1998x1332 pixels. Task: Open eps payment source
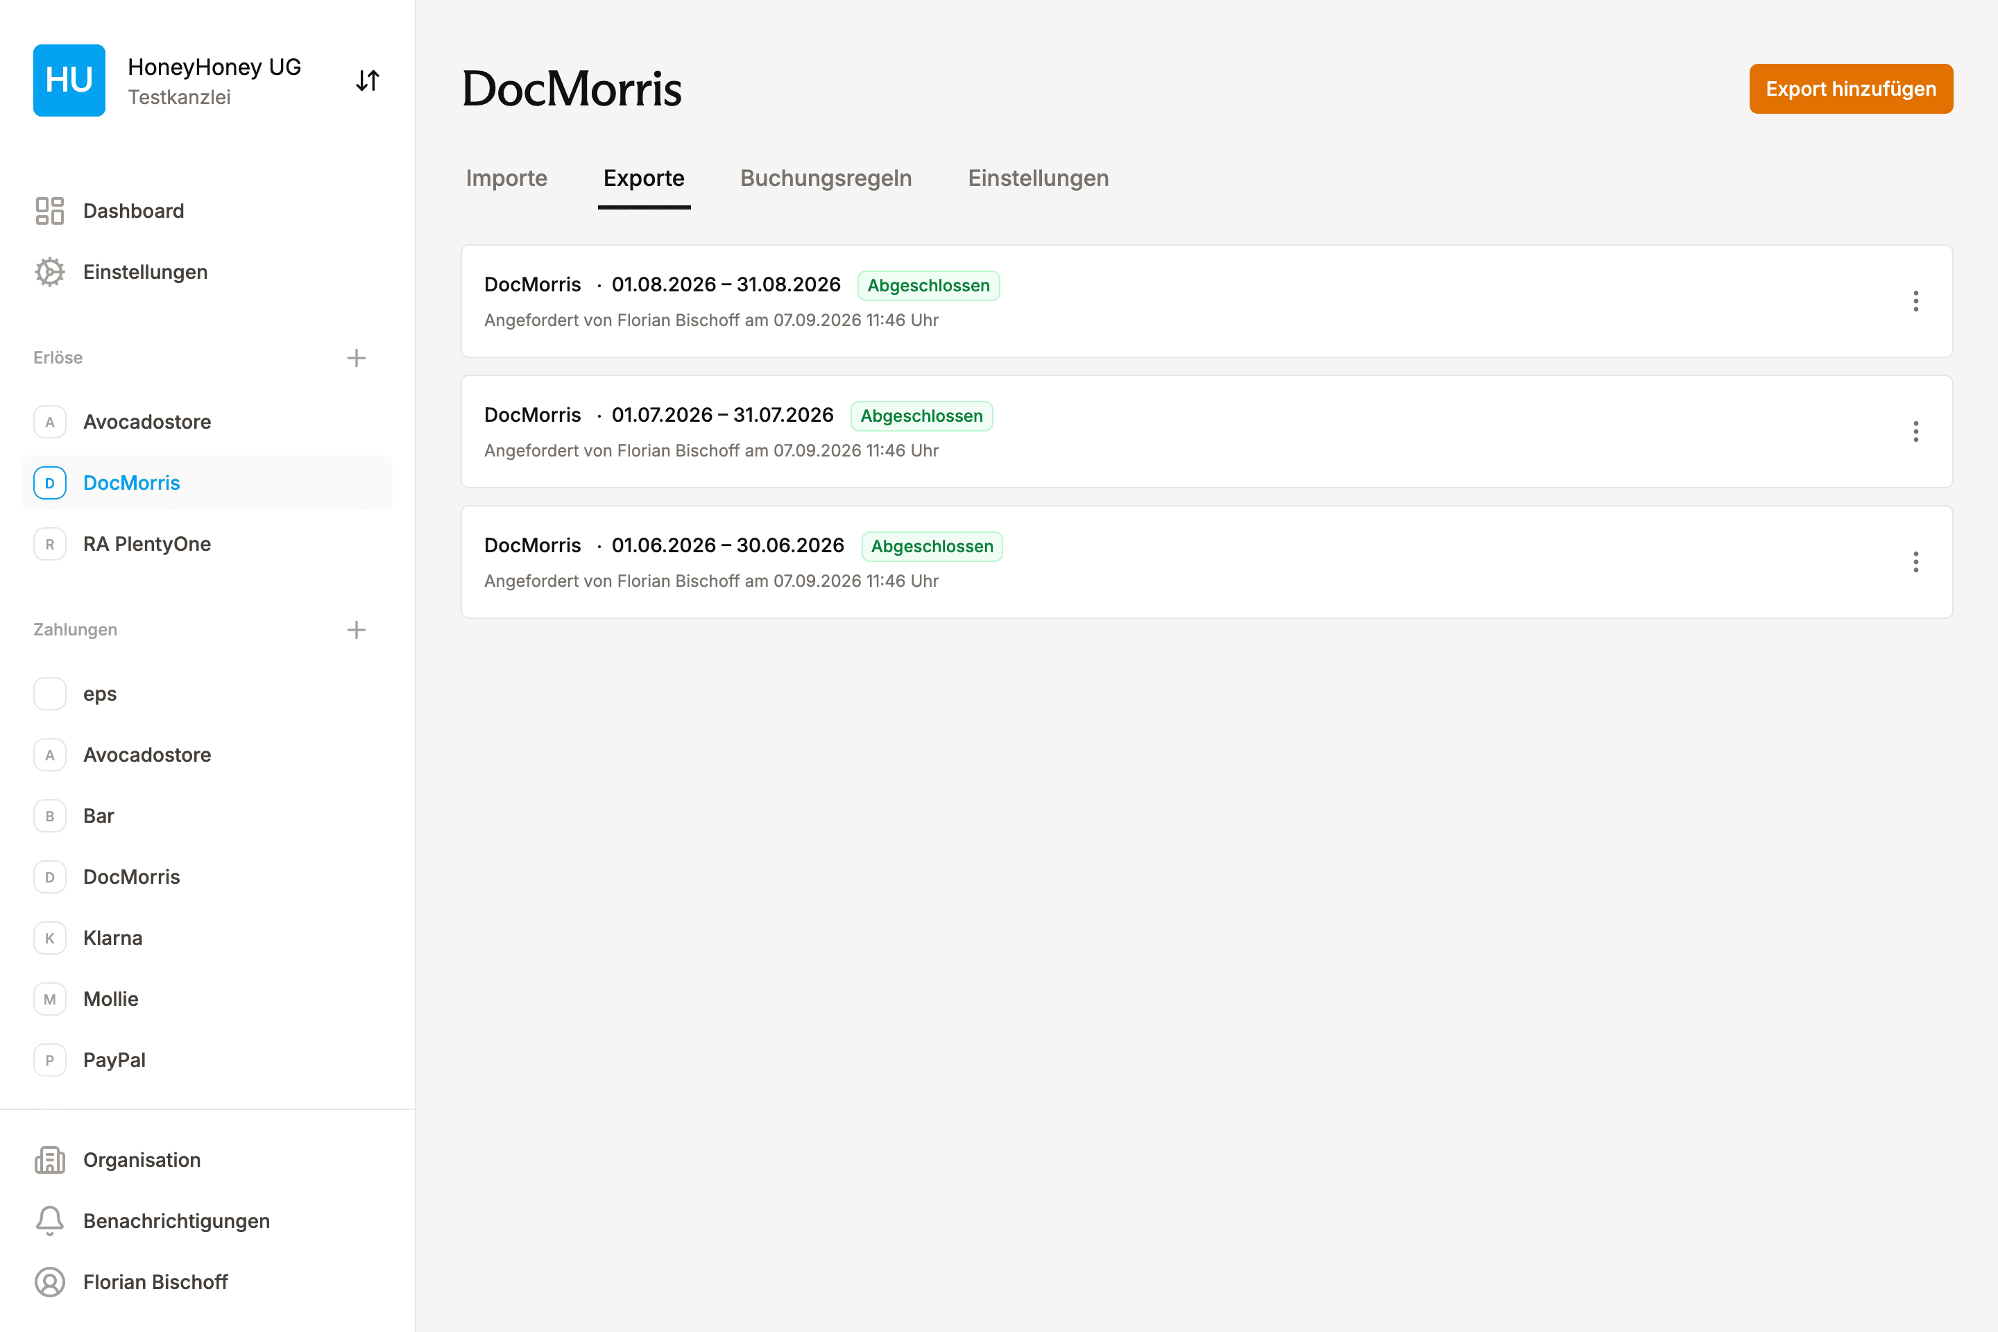[x=207, y=693]
